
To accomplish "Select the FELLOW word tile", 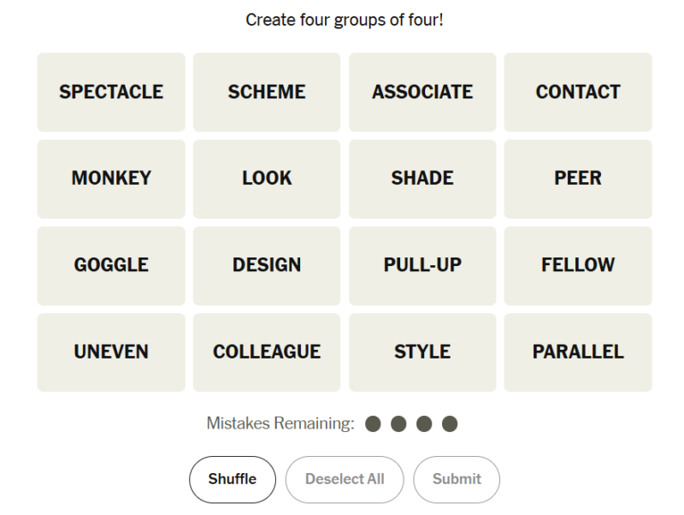I will click(578, 265).
